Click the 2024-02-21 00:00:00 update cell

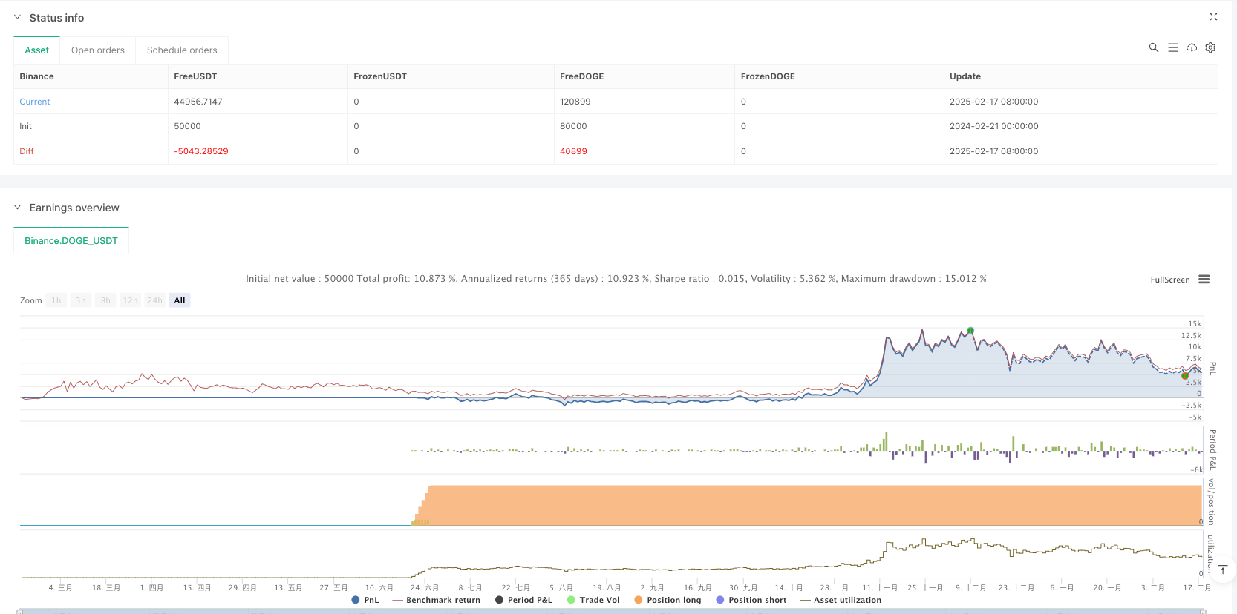pos(994,126)
